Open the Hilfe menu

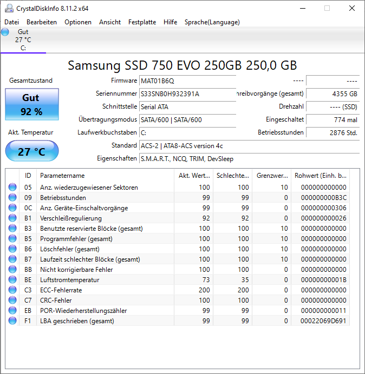click(x=170, y=22)
